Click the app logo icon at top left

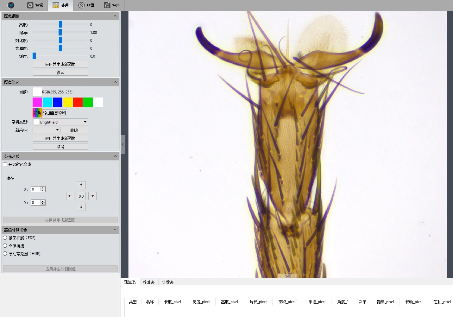[x=11, y=5]
